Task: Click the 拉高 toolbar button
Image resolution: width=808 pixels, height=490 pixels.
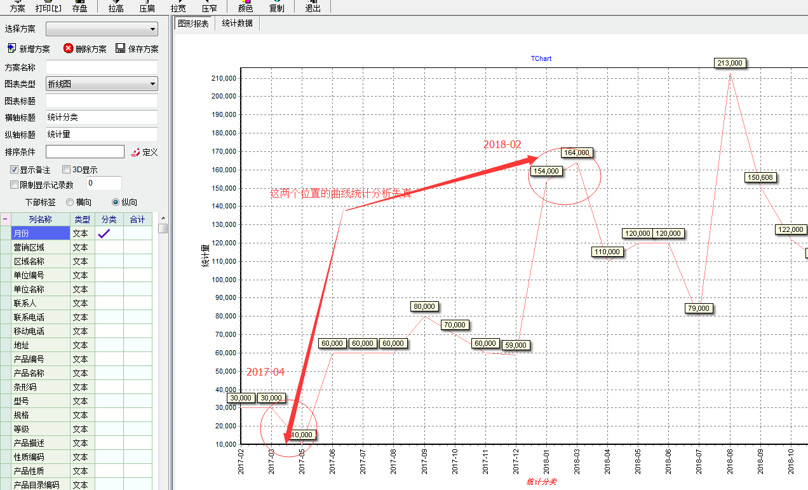Action: point(116,6)
